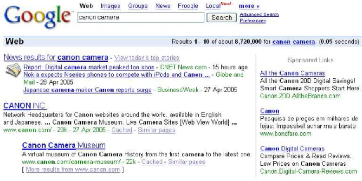Open Similar pages for camera-museum result
Viewport: 362px width, 181px height.
pyautogui.click(x=187, y=162)
